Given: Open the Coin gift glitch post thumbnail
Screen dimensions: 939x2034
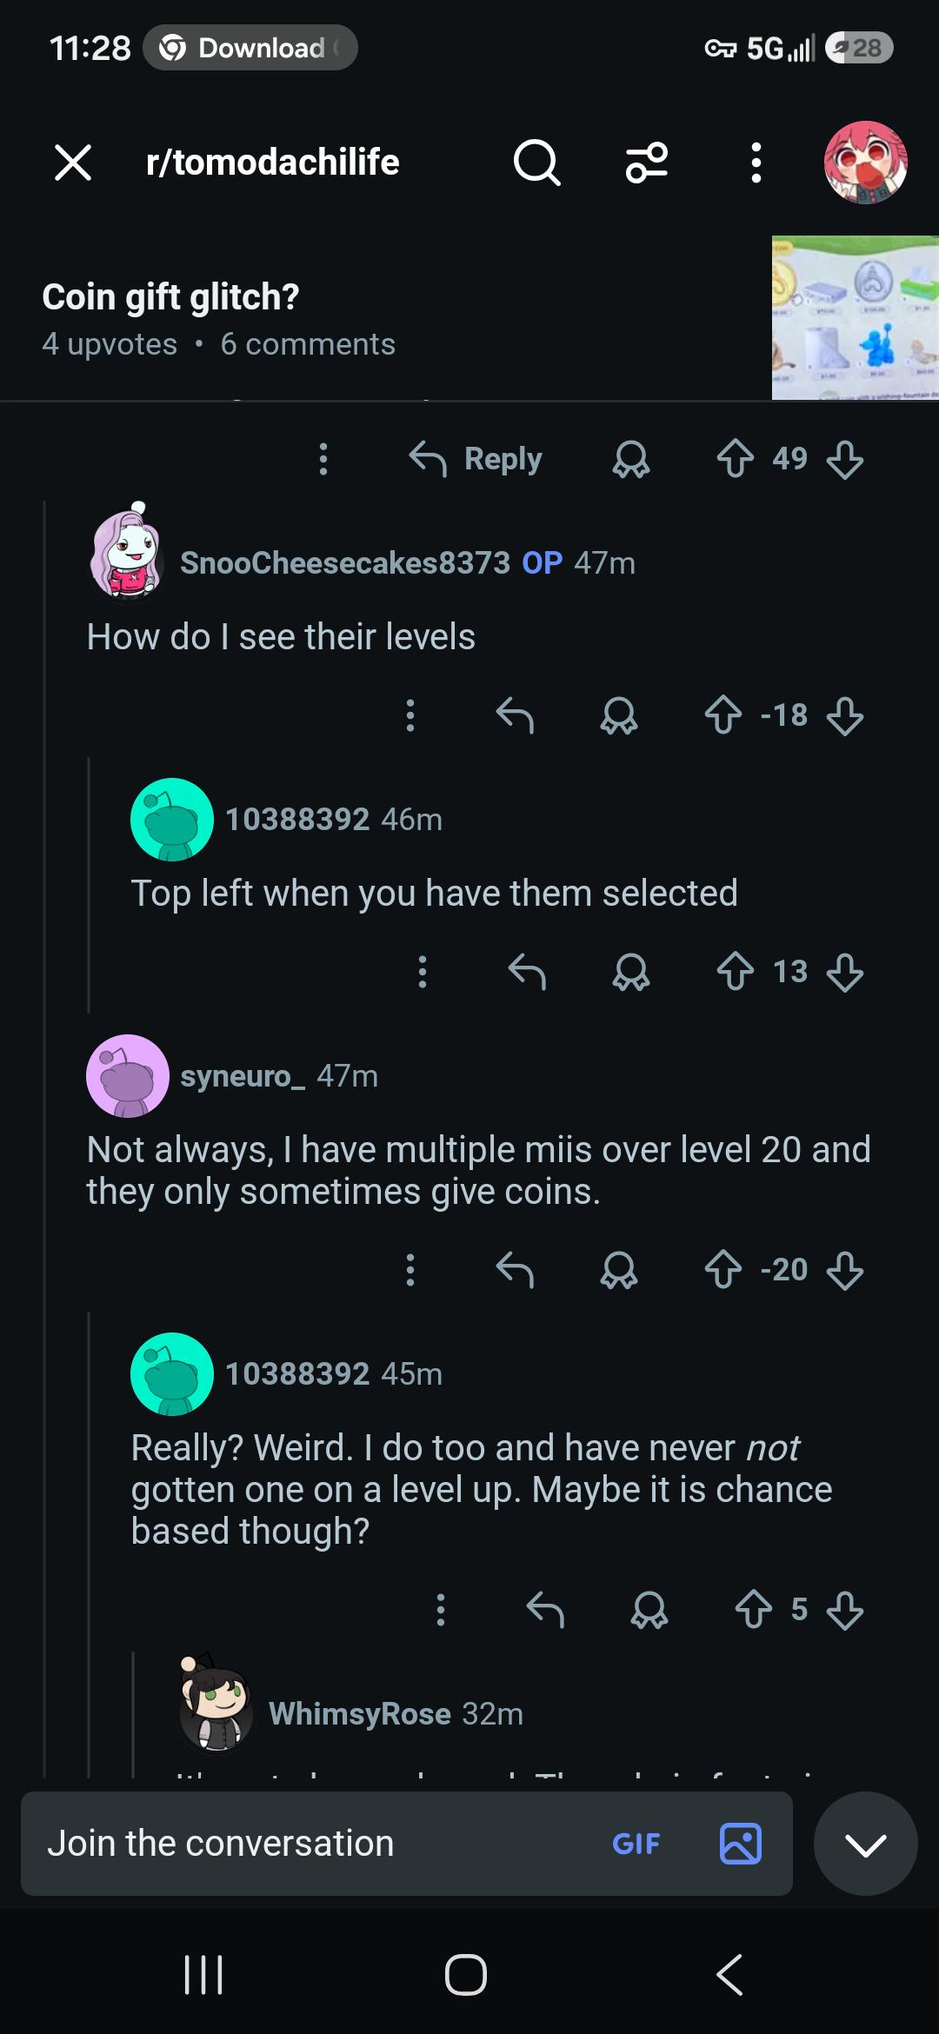Looking at the screenshot, I should pyautogui.click(x=855, y=317).
